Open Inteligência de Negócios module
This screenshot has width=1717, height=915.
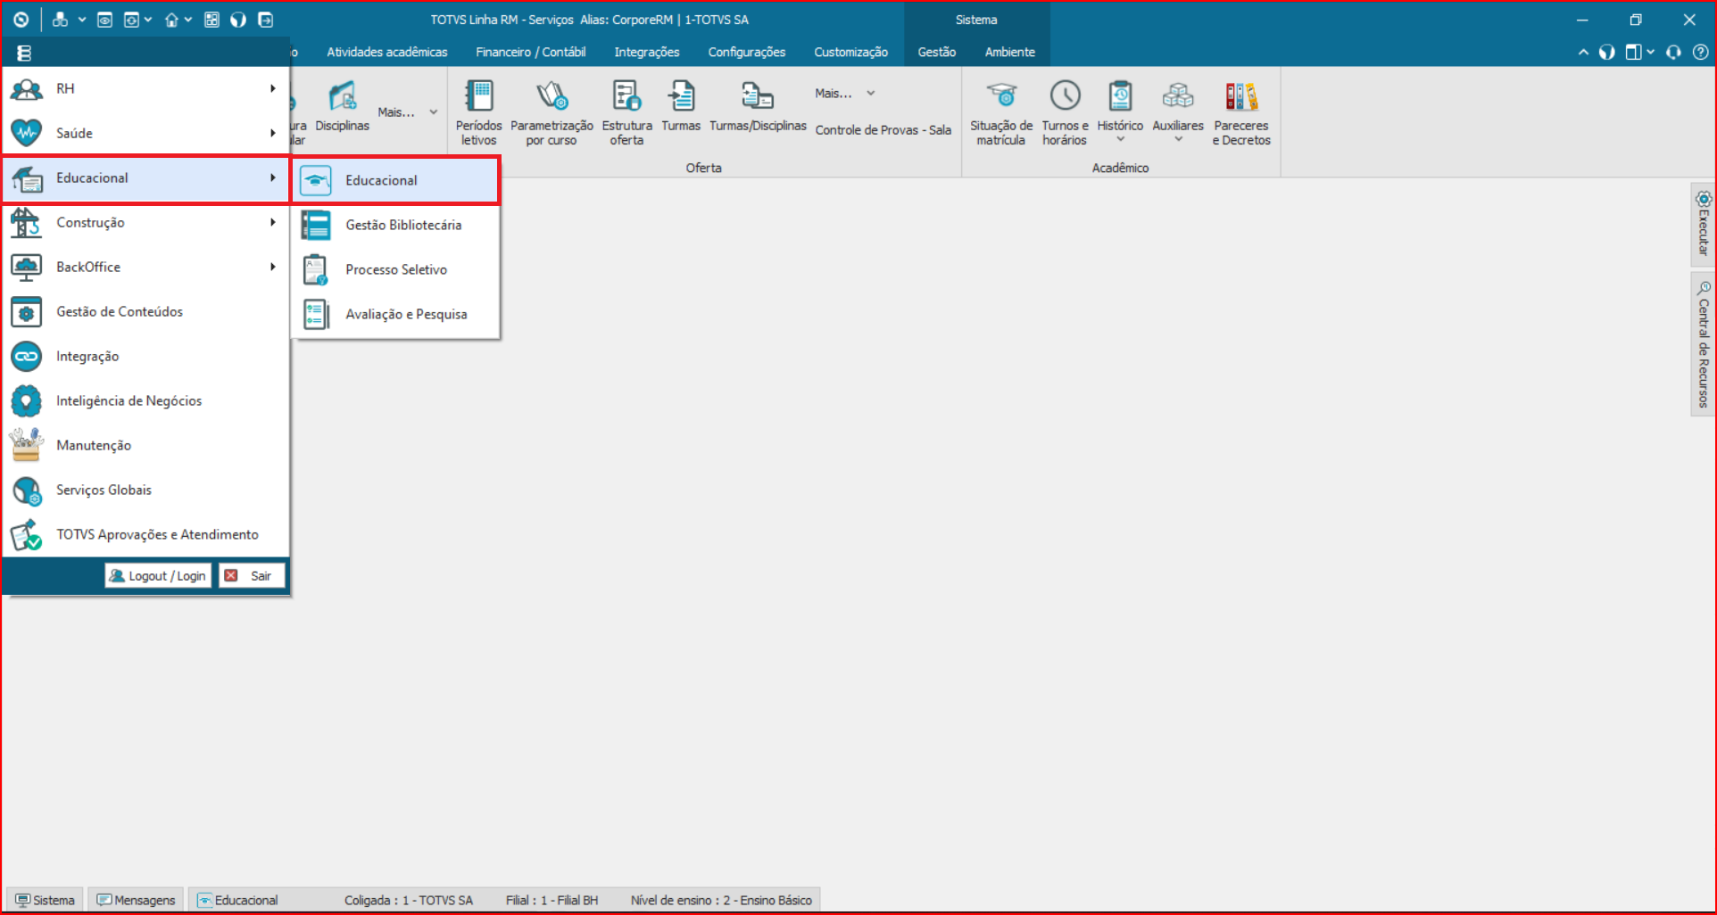(145, 400)
